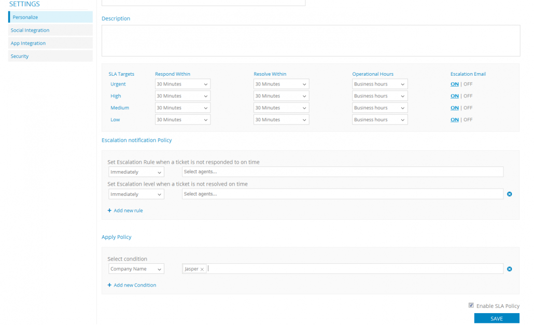This screenshot has height=325, width=534.
Task: Save the SLA policy
Action: (497, 319)
